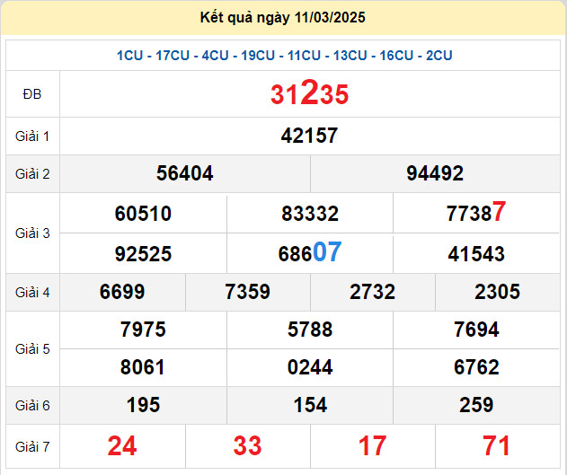Click the Giải 5 label

(32, 349)
